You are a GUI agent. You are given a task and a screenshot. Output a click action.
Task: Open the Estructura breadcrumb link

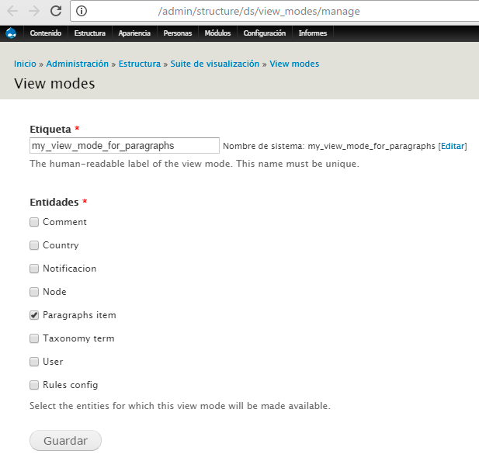140,64
